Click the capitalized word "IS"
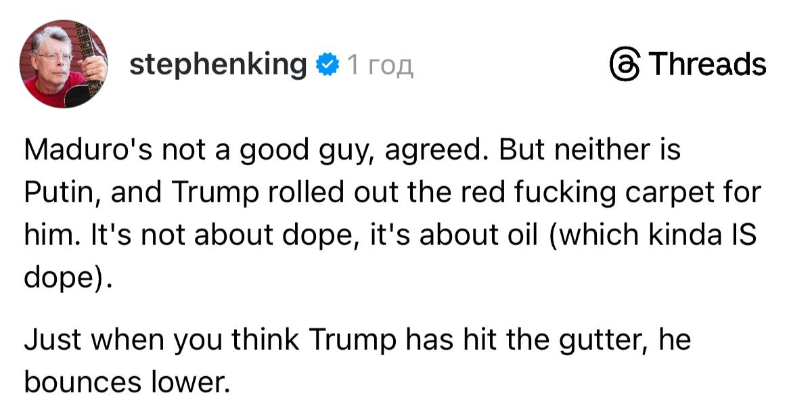 (740, 235)
